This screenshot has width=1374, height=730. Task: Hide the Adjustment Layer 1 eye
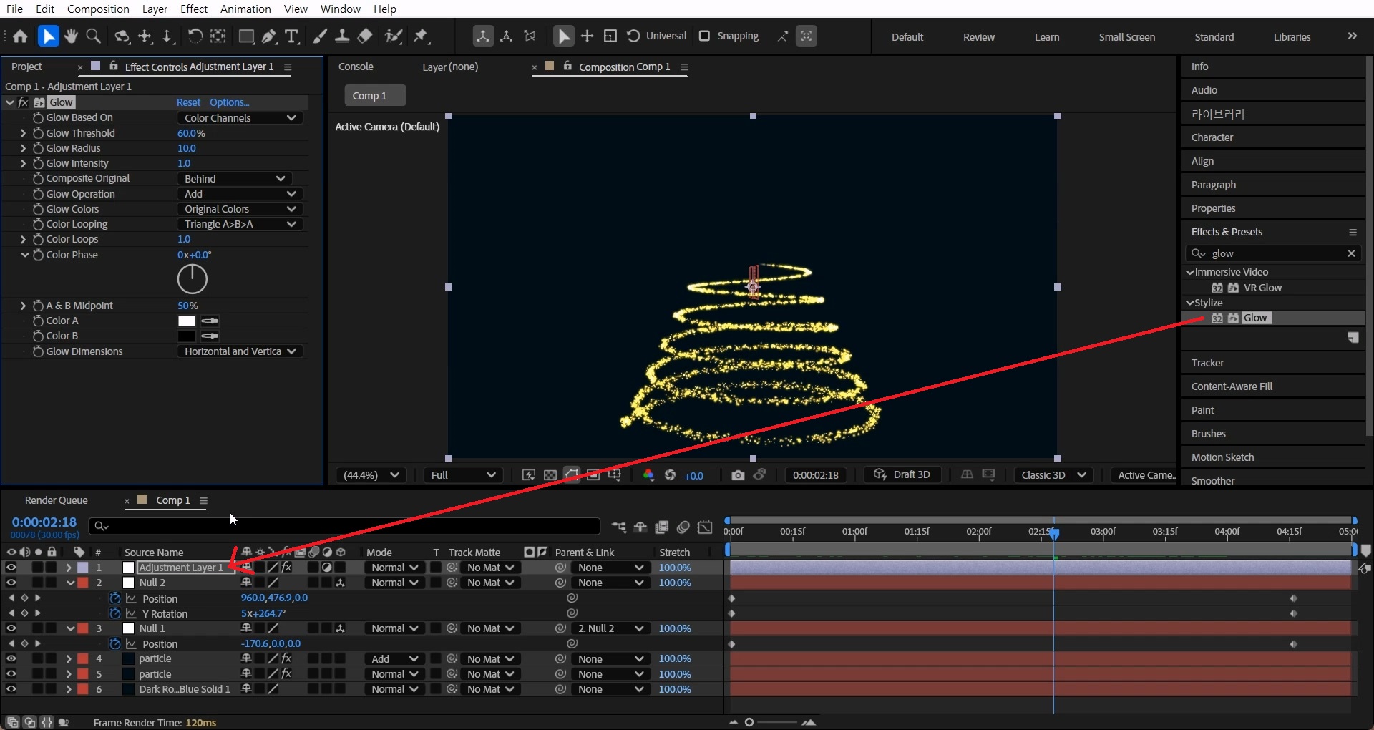11,568
